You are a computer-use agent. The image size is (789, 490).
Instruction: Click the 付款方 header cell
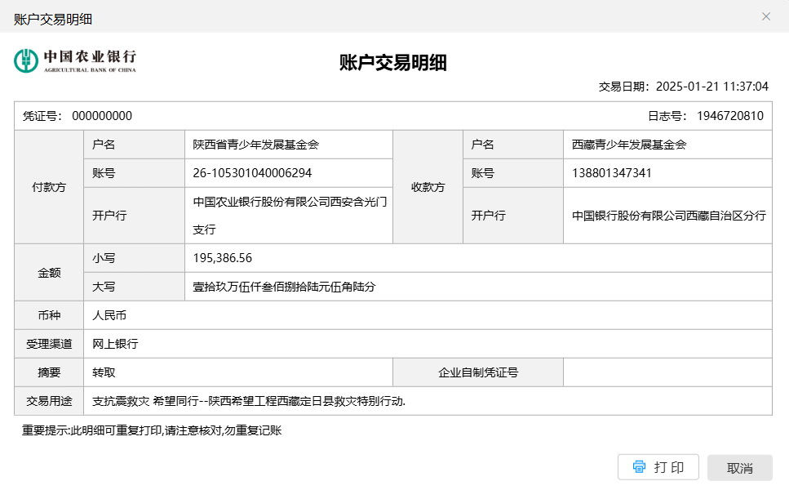[x=49, y=187]
